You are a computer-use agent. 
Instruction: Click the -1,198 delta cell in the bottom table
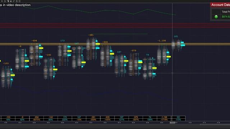(x=164, y=117)
